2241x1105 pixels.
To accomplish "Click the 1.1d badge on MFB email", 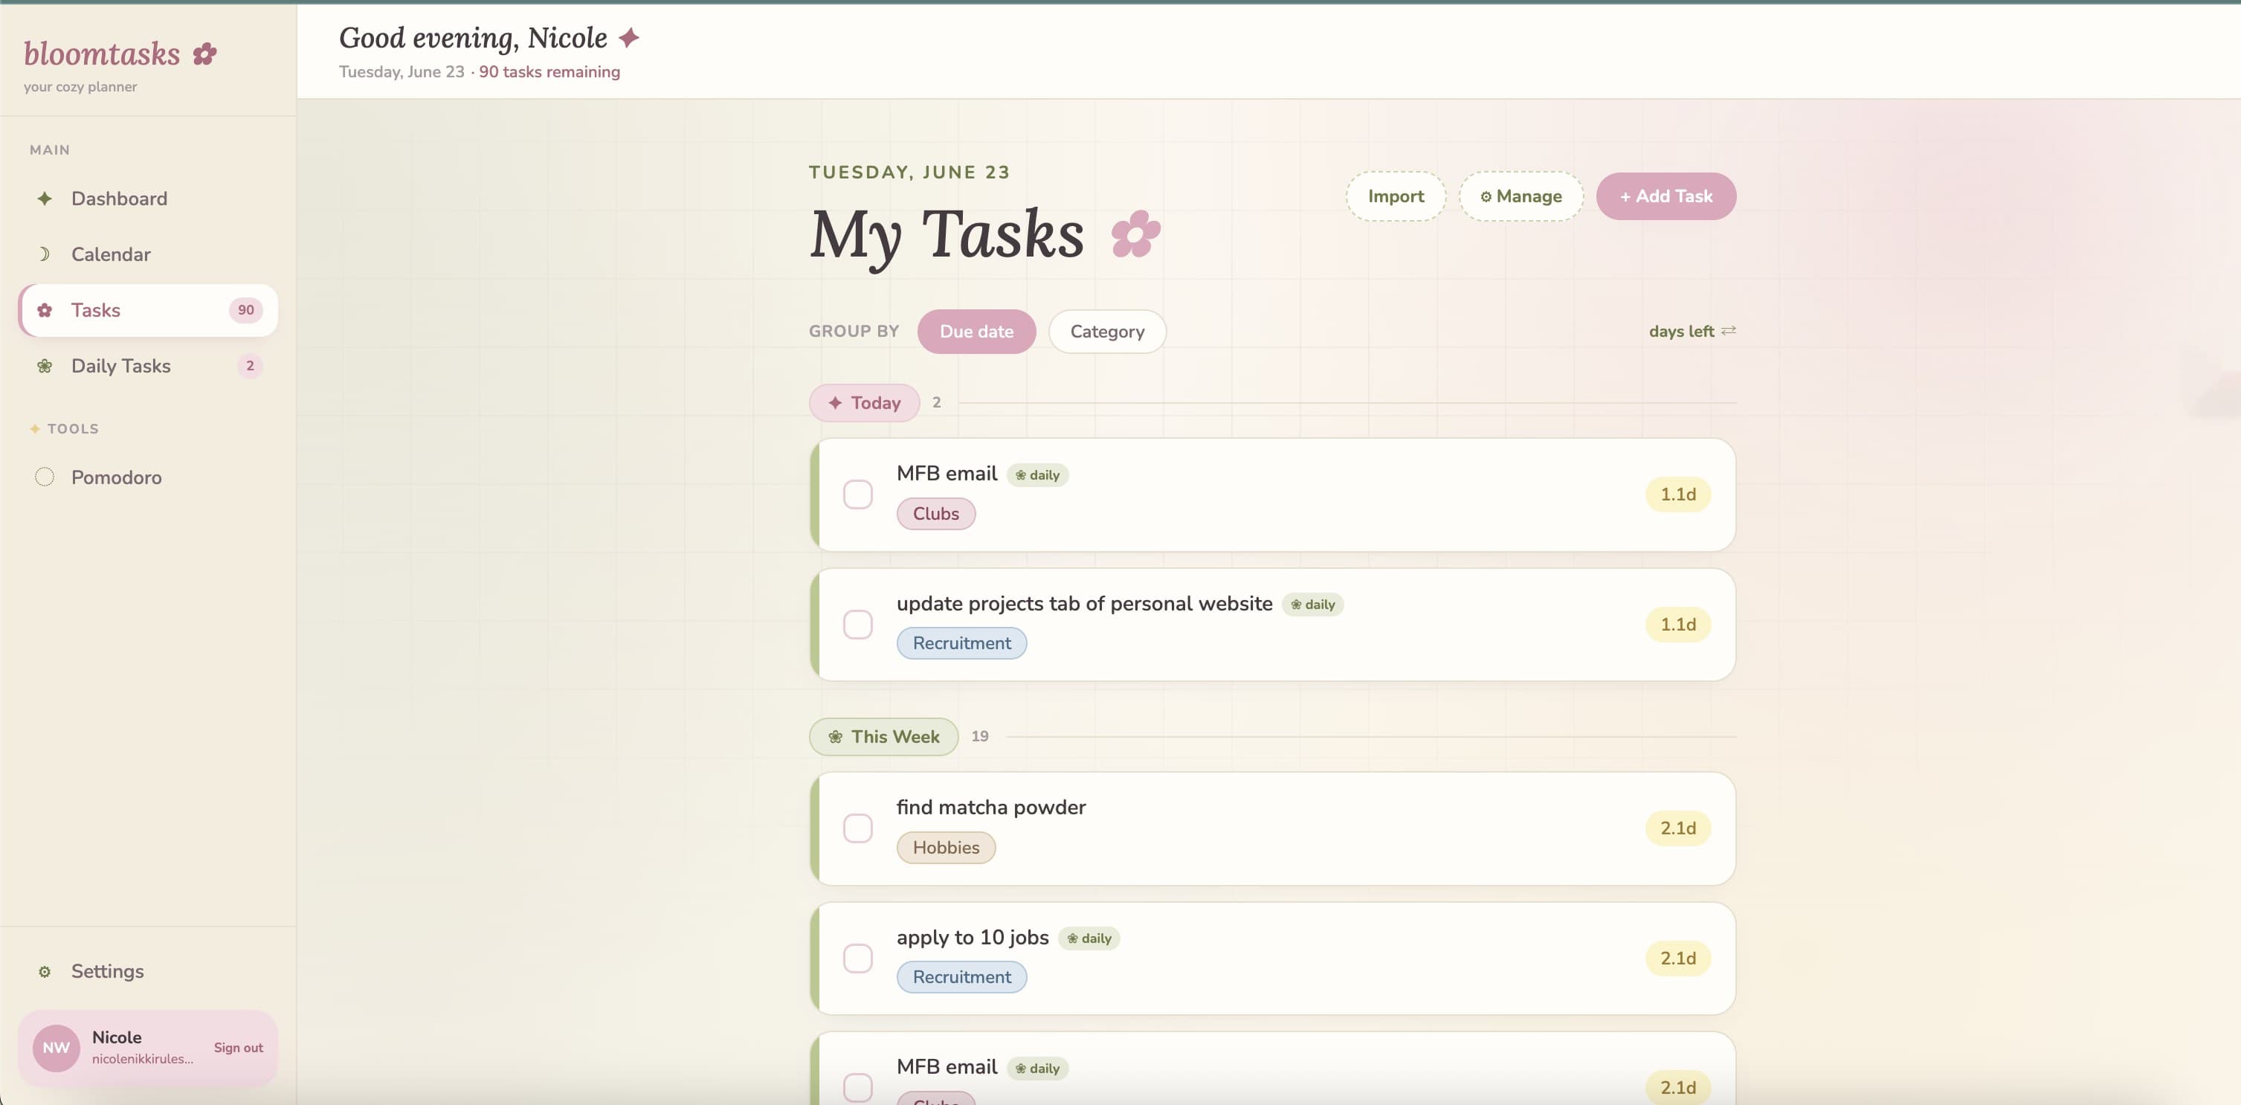I will [x=1678, y=494].
